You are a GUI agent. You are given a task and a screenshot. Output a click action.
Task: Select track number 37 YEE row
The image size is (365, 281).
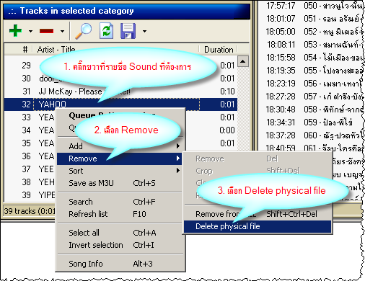coord(30,169)
